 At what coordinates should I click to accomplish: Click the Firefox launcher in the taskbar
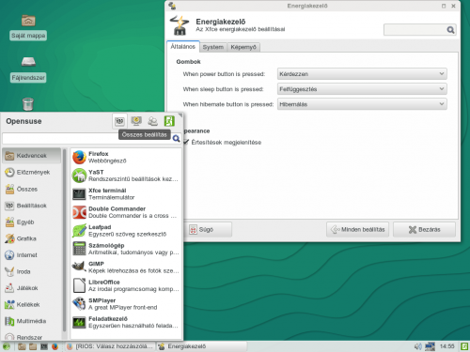pos(55,346)
